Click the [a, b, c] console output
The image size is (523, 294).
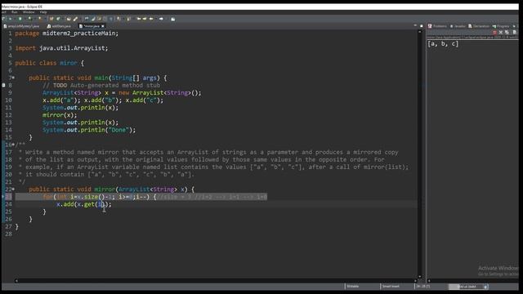click(443, 43)
